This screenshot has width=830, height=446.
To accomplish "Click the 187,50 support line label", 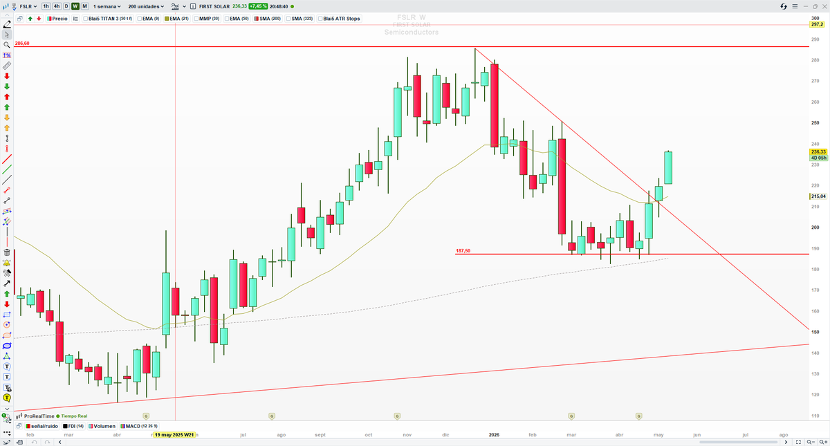I will click(463, 251).
